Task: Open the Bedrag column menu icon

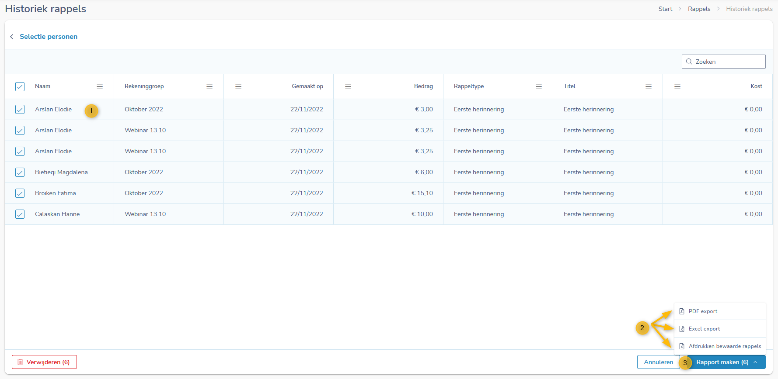Action: (x=348, y=86)
